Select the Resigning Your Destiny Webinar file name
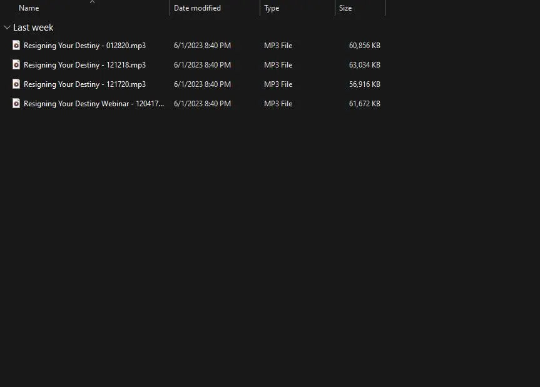 [94, 104]
